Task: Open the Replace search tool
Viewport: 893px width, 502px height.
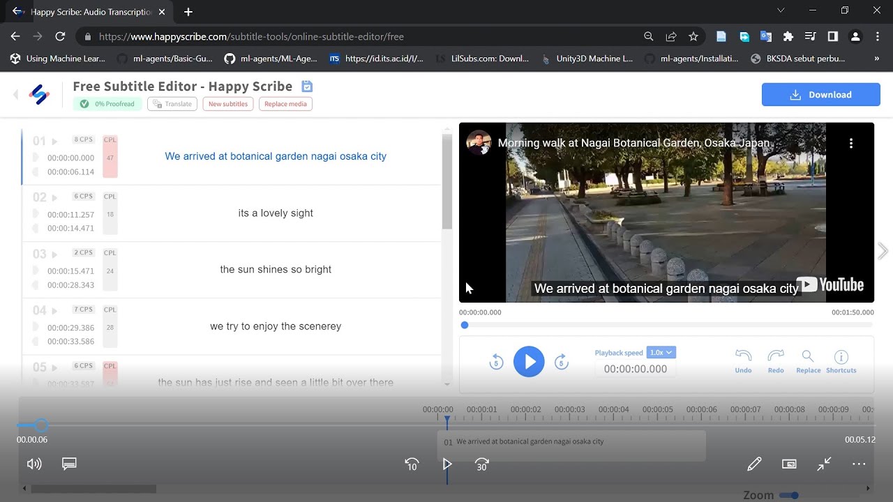Action: point(809,361)
